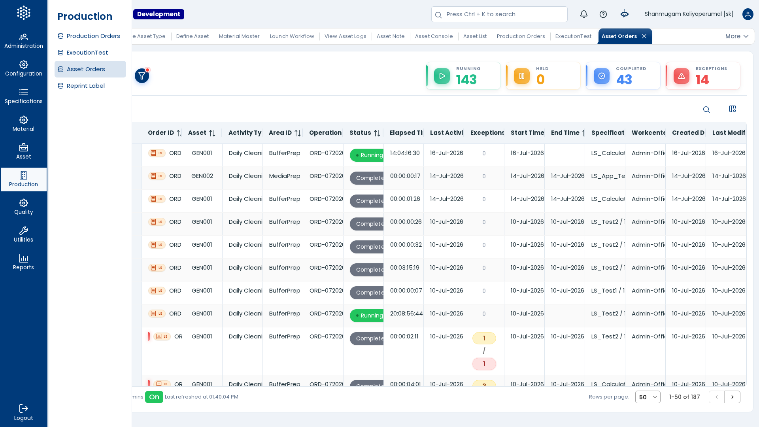759x427 pixels.
Task: Click the Running 143 status card
Action: click(x=463, y=76)
